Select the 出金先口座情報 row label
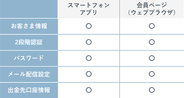 [29, 90]
